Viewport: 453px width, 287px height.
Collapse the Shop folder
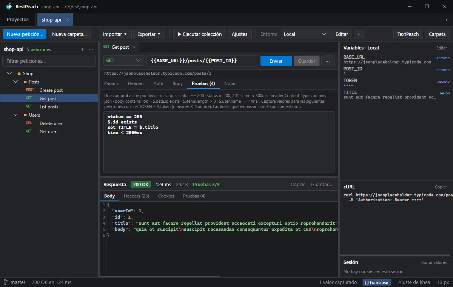coord(9,74)
